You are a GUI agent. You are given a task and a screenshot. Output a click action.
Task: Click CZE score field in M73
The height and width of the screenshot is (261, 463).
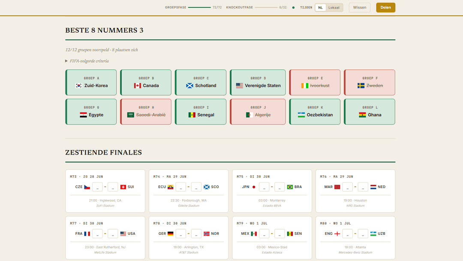pos(97,187)
